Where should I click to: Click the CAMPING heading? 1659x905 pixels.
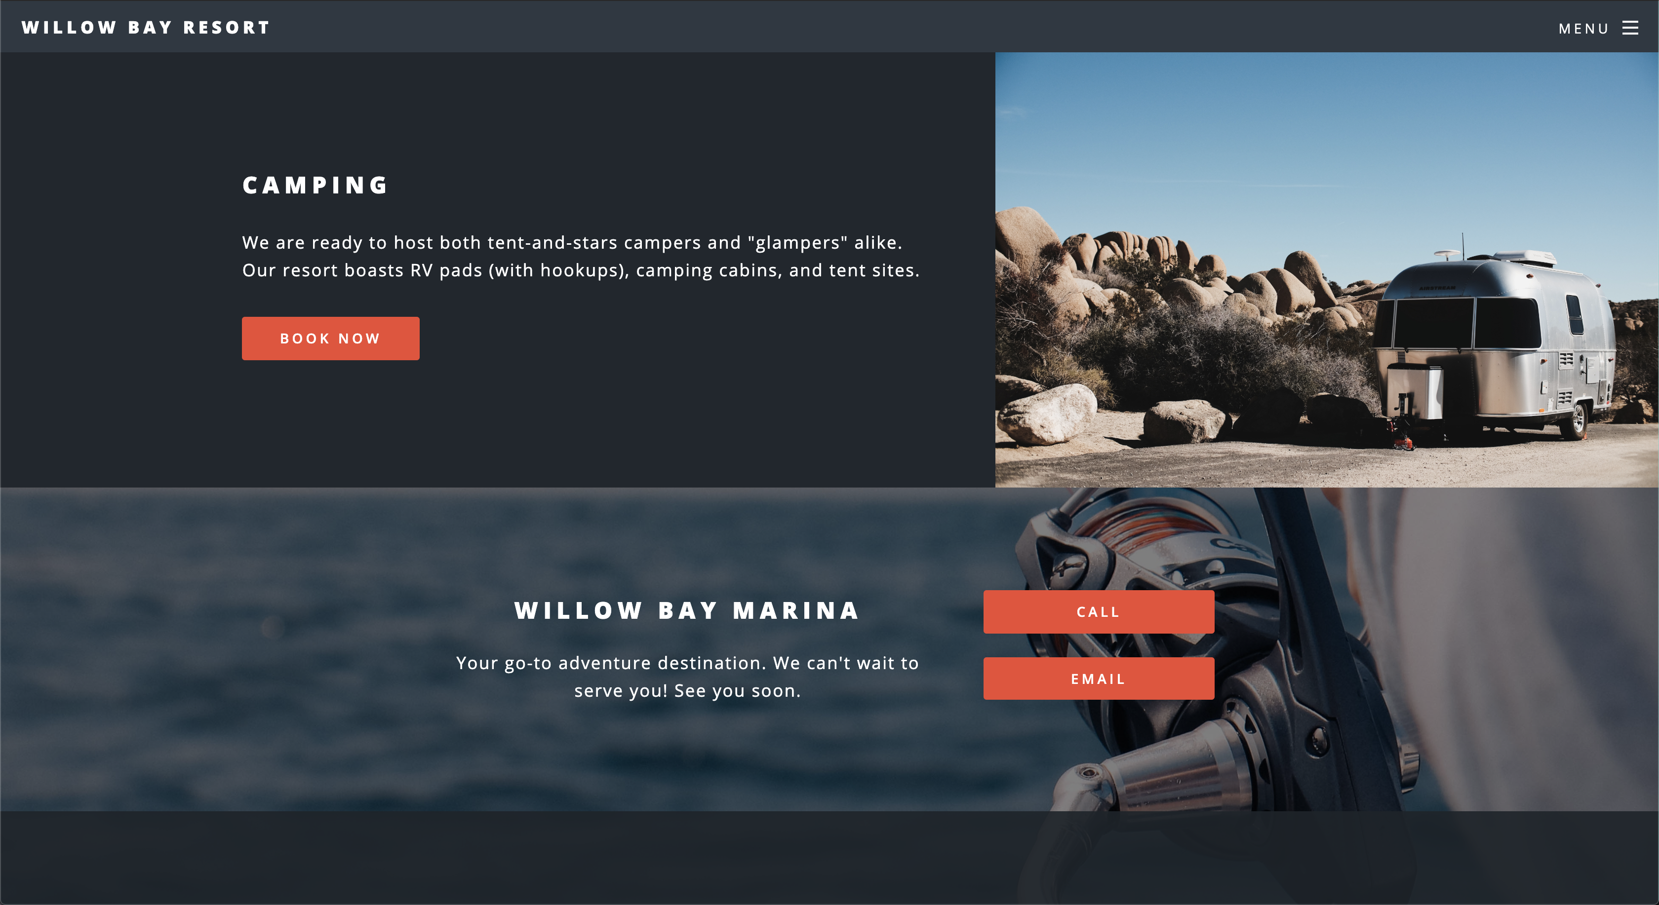316,186
